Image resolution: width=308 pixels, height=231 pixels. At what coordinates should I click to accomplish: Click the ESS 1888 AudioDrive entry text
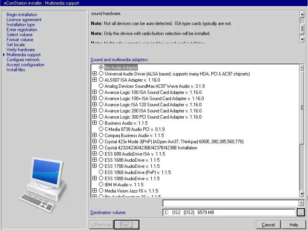click(x=132, y=178)
